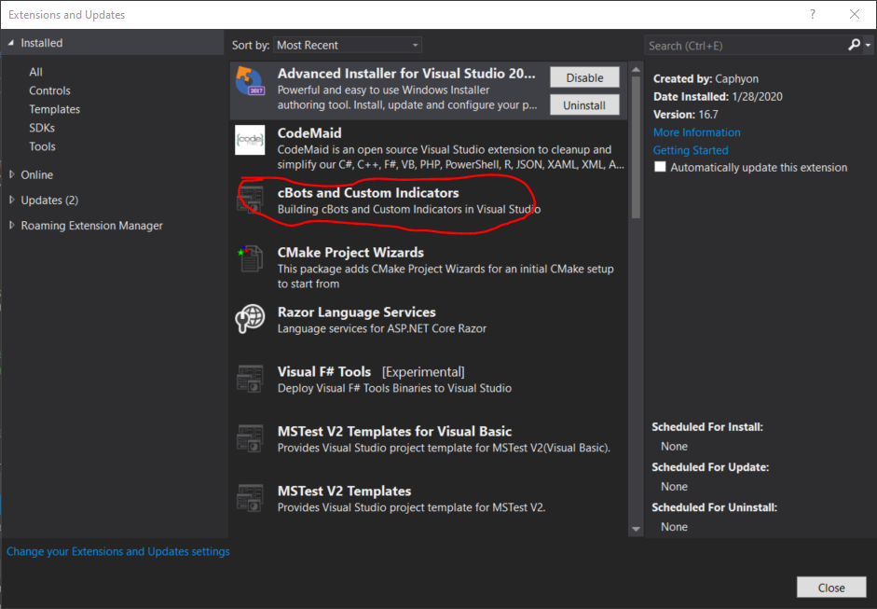Click the scrollbar down arrow
The height and width of the screenshot is (609, 877).
(636, 529)
